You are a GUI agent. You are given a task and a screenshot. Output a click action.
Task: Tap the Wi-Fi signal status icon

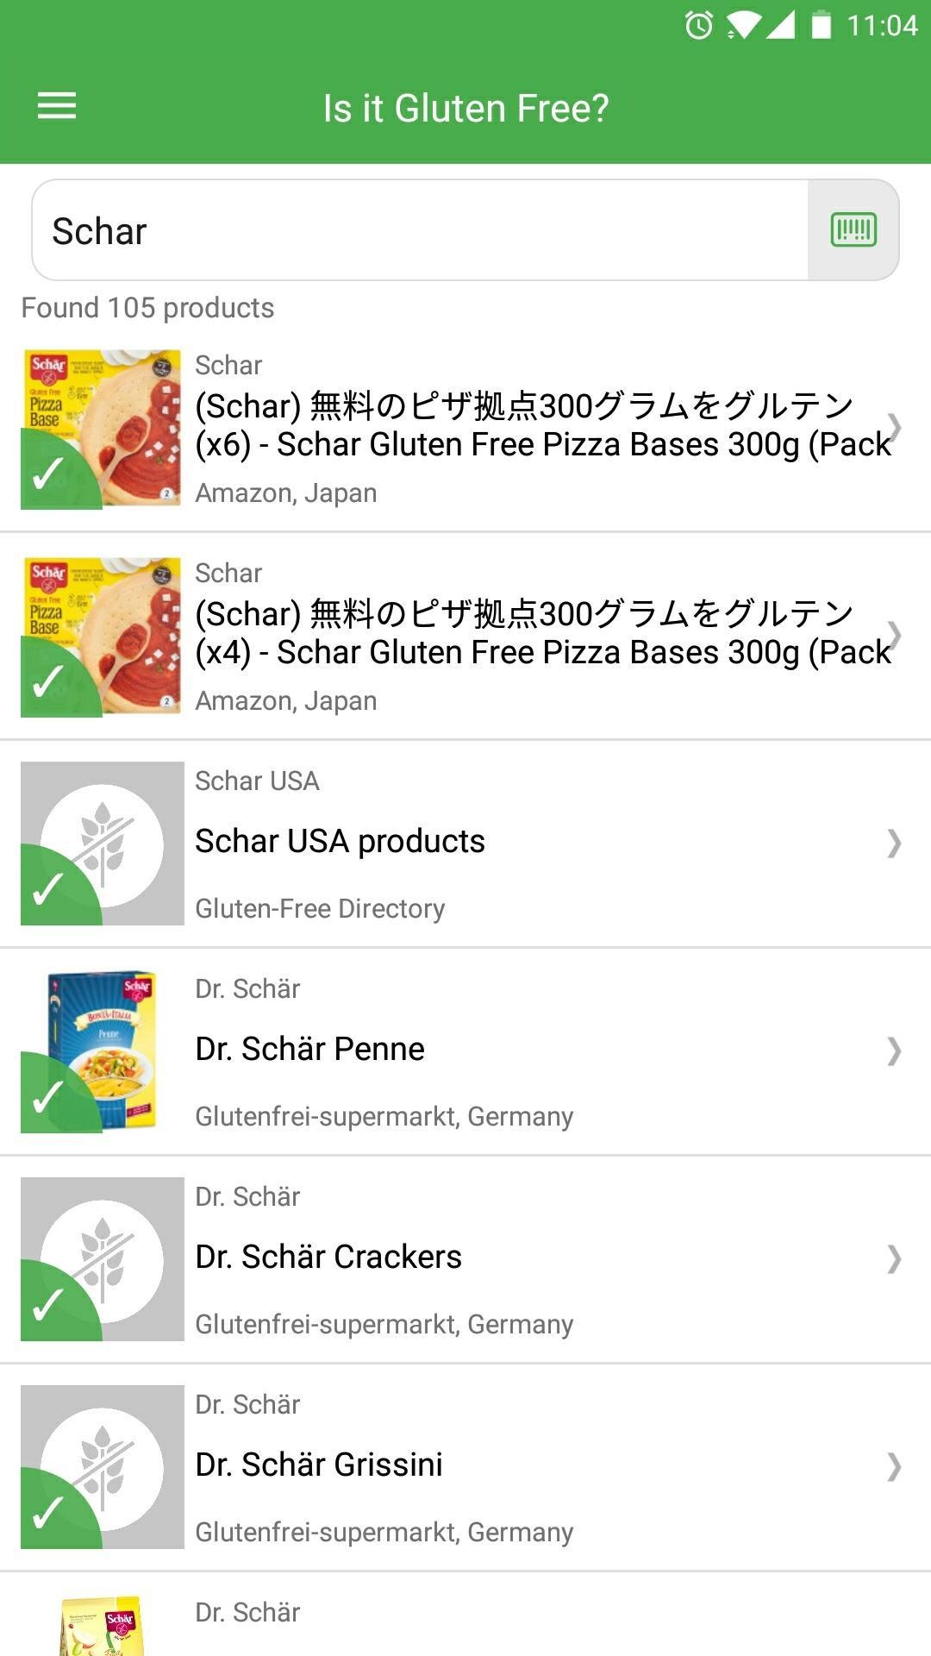742,26
